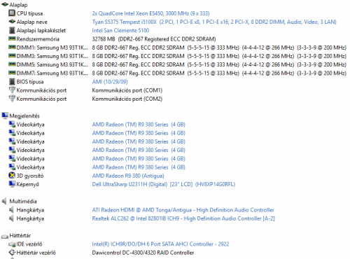The height and width of the screenshot is (259, 350).
Task: Click the COM2 port row icon
Action: point(12,99)
